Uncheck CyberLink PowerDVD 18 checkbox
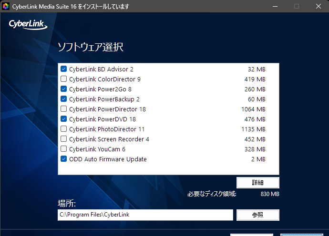Screen dimensions: 329x236 point(63,119)
